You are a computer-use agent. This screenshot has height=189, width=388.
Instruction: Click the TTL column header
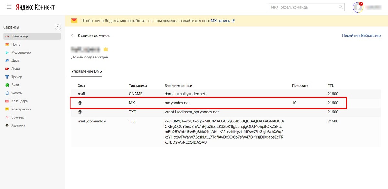(331, 86)
